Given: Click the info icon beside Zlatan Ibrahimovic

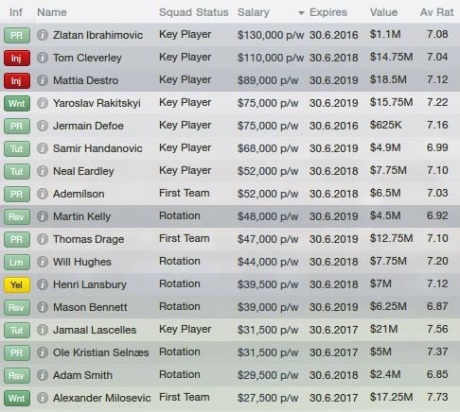Looking at the screenshot, I should pos(43,35).
